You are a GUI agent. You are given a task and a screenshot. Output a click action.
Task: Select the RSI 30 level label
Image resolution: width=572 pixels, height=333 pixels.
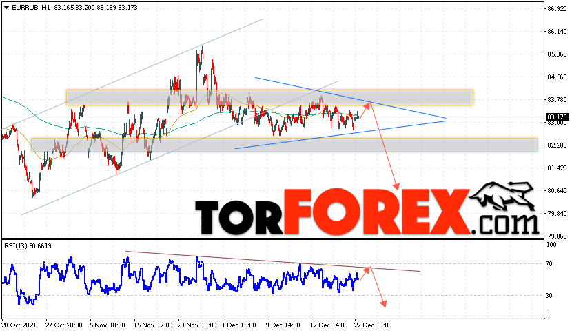coord(549,296)
